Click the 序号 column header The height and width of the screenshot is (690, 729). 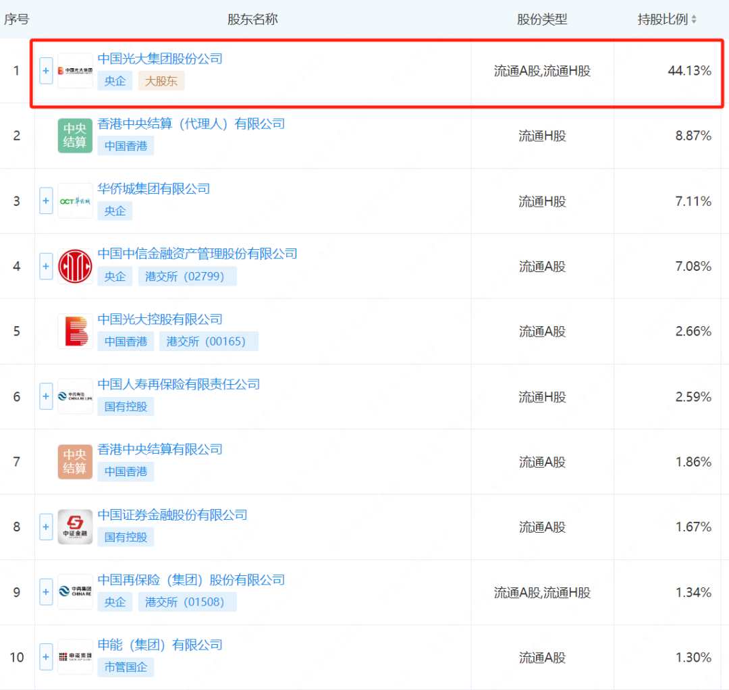click(16, 19)
